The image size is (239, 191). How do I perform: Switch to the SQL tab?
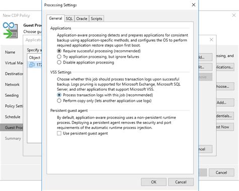click(69, 19)
